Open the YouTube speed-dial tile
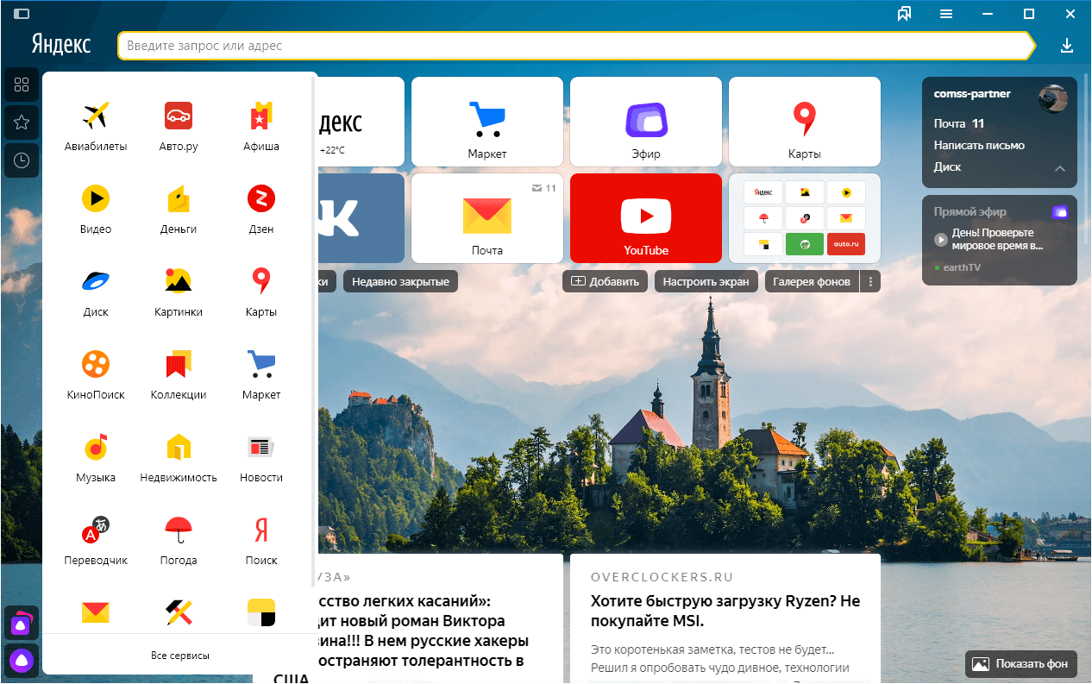The width and height of the screenshot is (1092, 684). click(x=646, y=218)
